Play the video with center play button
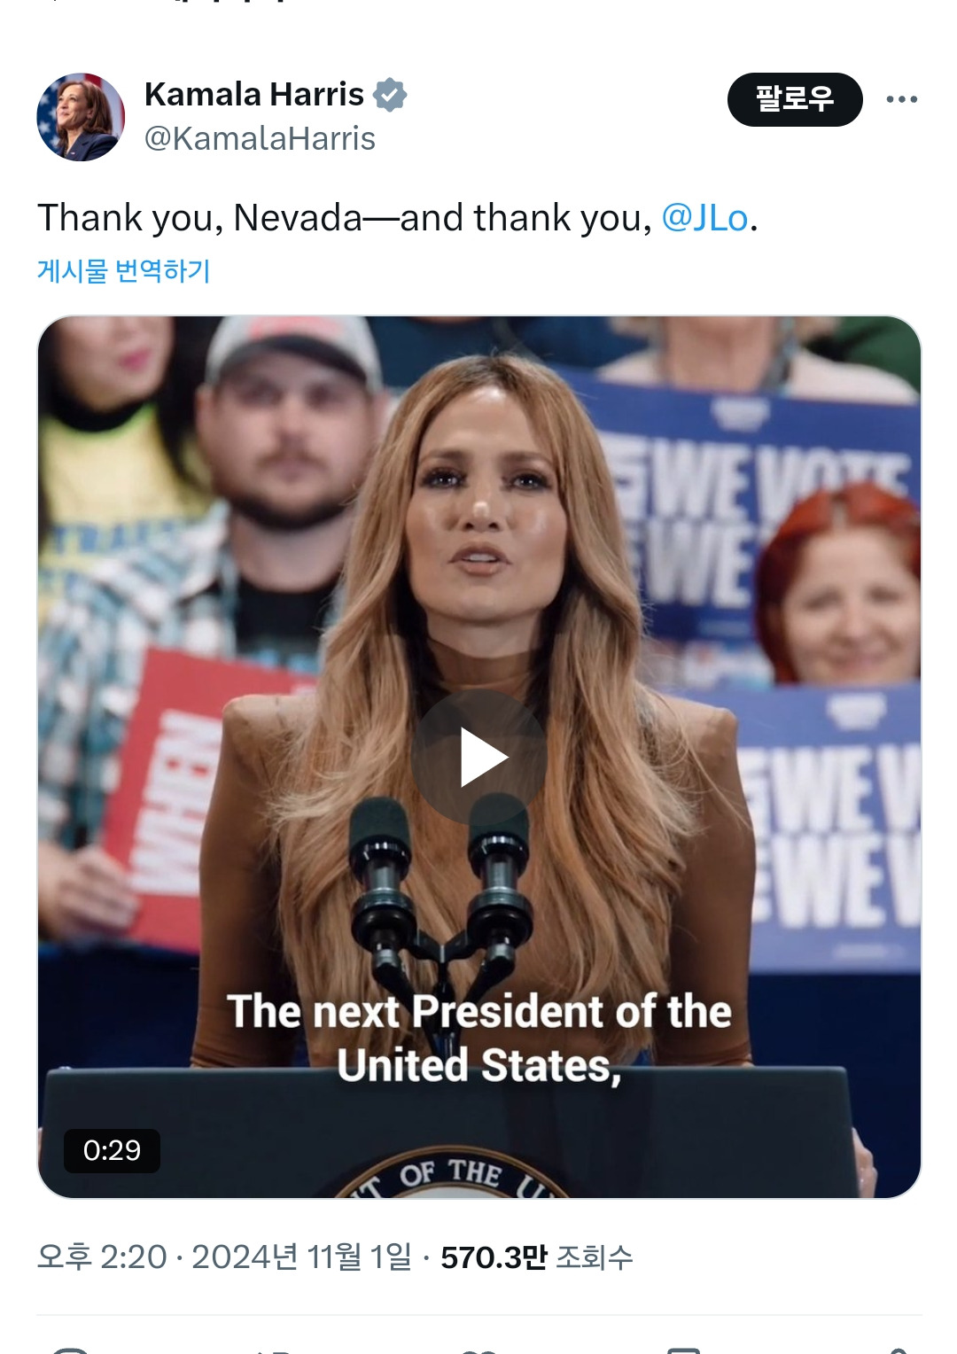Screen dimensions: 957x1354 (x=478, y=757)
